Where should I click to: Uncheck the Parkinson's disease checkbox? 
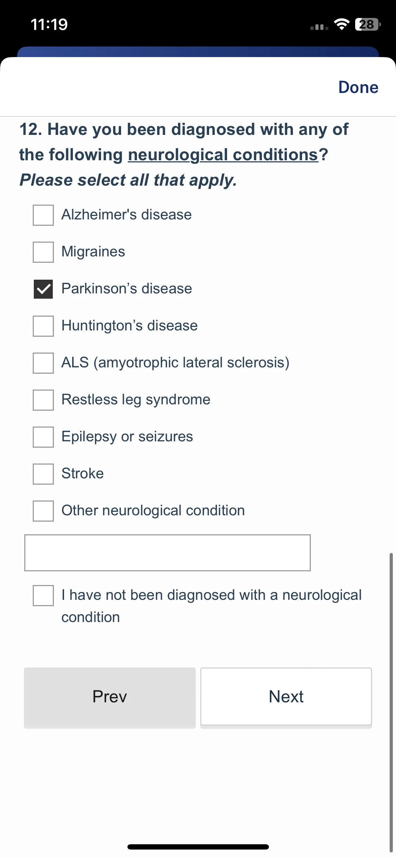click(43, 289)
